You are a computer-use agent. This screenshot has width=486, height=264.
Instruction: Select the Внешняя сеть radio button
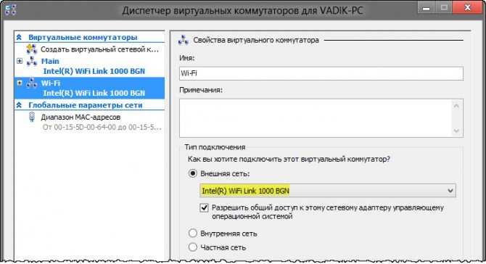coord(193,173)
